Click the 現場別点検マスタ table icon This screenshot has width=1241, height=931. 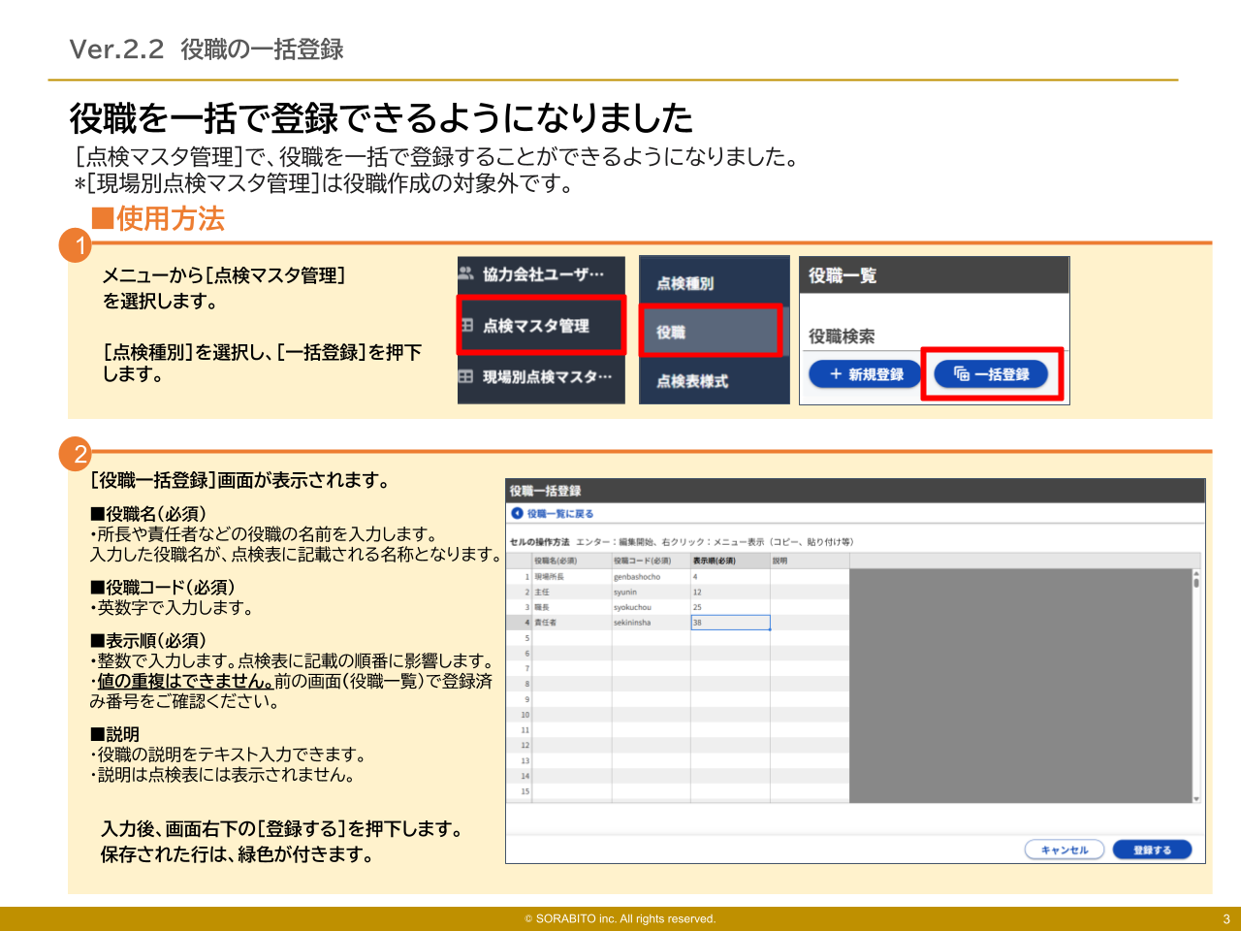466,376
